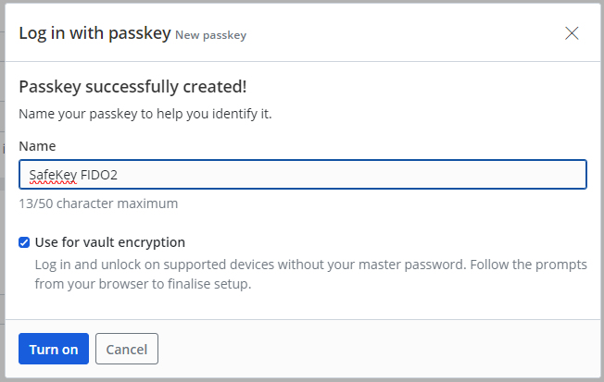Tick the Use for vault encryption checkbox
Image resolution: width=604 pixels, height=382 pixels.
tap(24, 242)
